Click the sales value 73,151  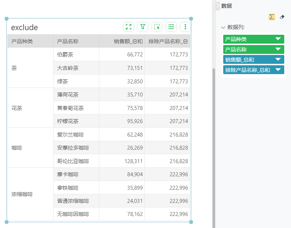(x=135, y=68)
